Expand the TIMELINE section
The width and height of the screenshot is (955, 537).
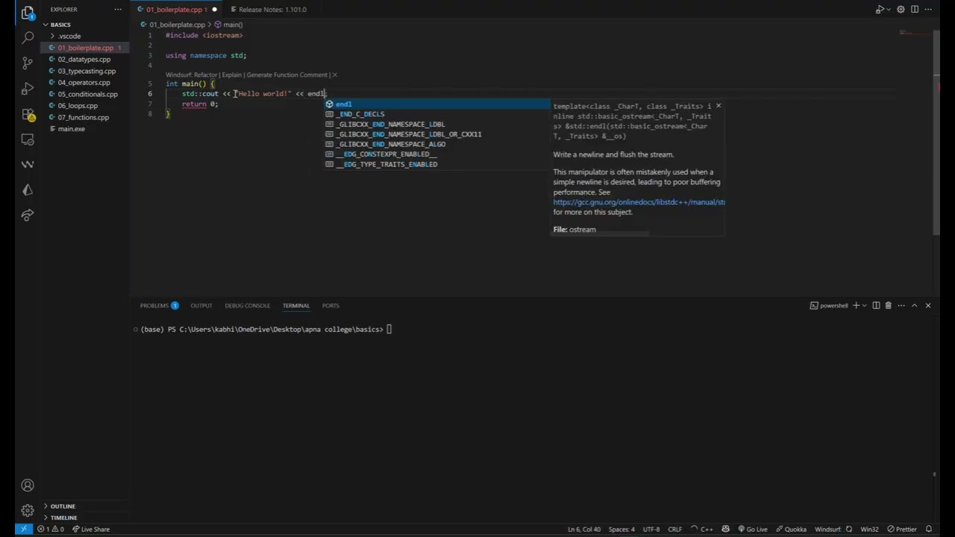point(63,518)
